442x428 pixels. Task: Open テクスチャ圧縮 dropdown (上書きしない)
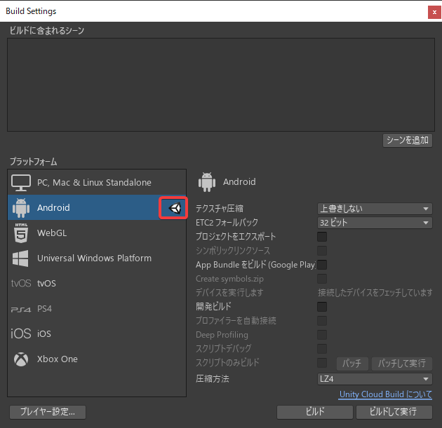click(x=375, y=209)
